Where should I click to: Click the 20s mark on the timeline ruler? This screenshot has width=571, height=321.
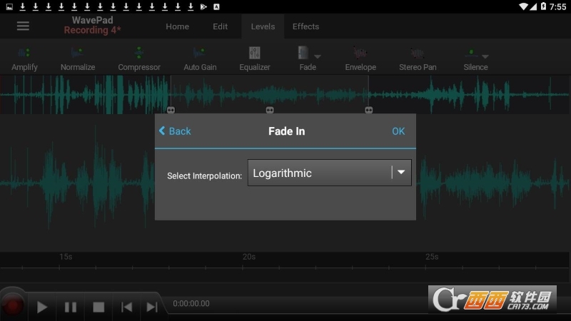point(248,257)
